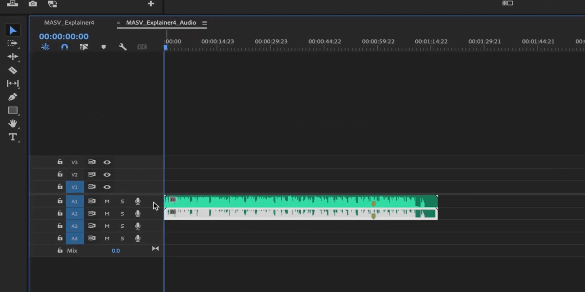Click the playhead handle on ruler

[165, 47]
